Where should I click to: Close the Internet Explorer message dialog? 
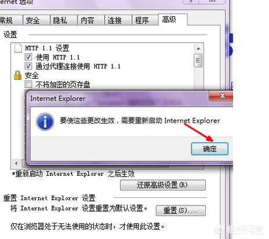[221, 95]
